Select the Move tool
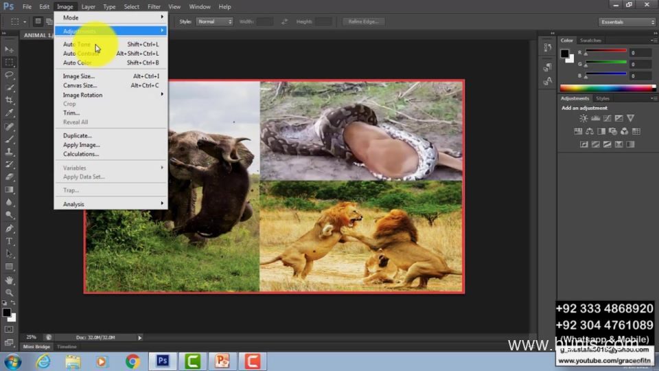The height and width of the screenshot is (371, 659). pos(9,49)
